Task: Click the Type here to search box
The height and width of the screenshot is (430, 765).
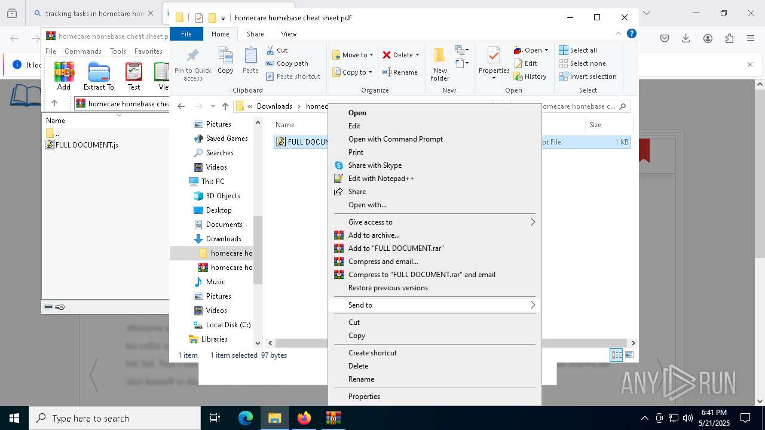Action: click(x=115, y=419)
